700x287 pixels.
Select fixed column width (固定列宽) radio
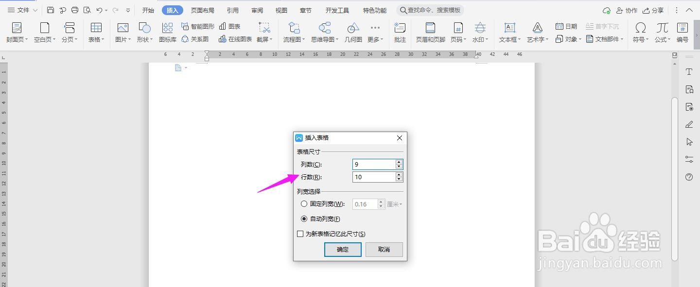click(x=304, y=204)
